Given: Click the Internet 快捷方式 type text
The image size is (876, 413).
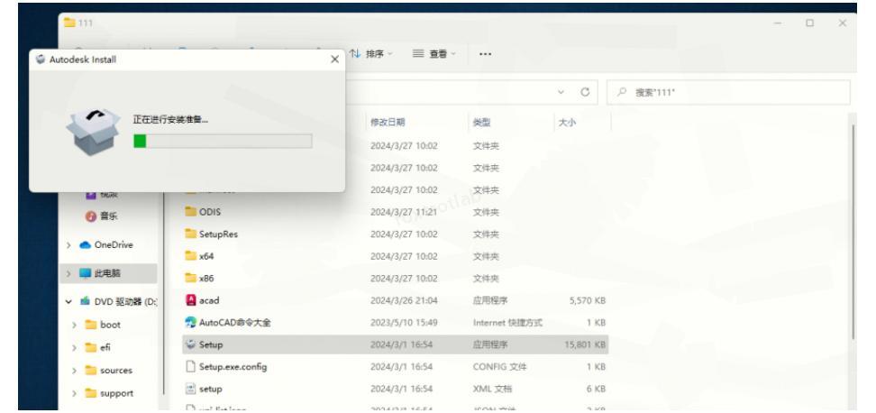Looking at the screenshot, I should [507, 323].
